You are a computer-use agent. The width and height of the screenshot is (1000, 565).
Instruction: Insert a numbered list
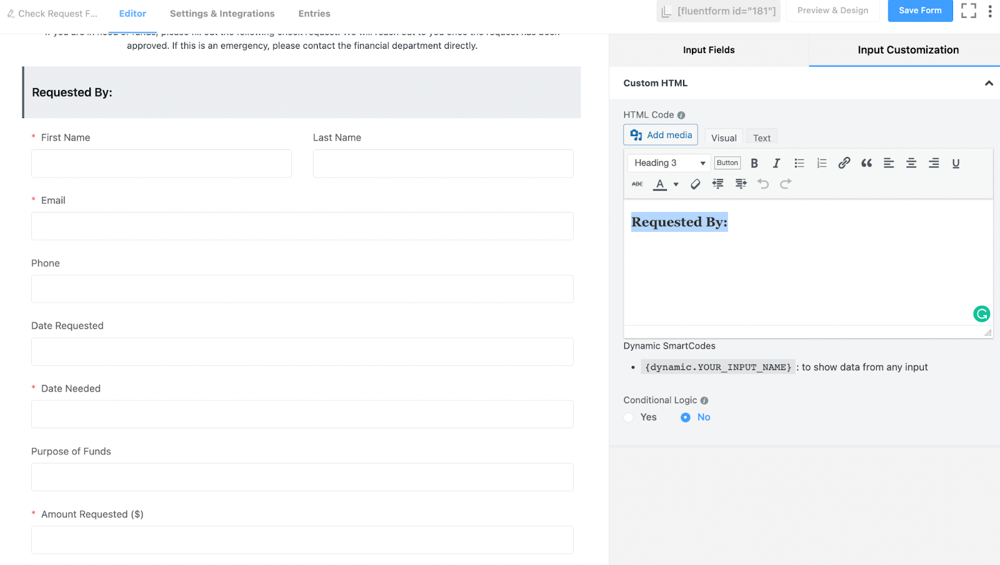(821, 163)
